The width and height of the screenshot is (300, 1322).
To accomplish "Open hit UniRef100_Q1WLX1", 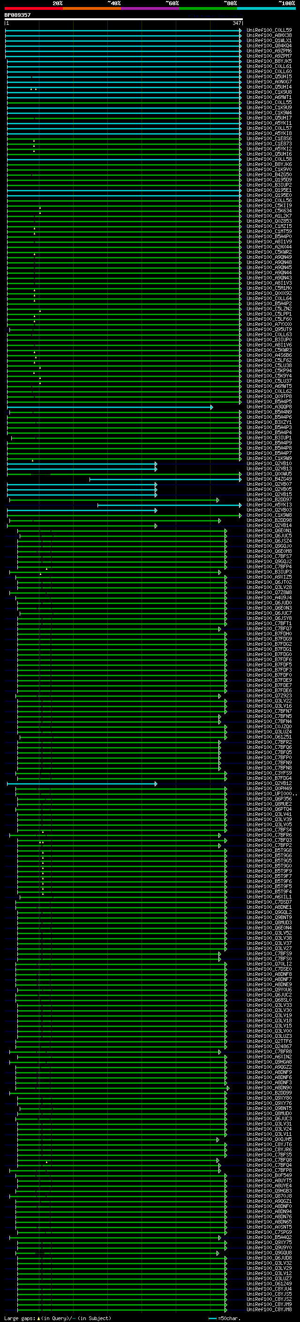I will pyautogui.click(x=269, y=40).
